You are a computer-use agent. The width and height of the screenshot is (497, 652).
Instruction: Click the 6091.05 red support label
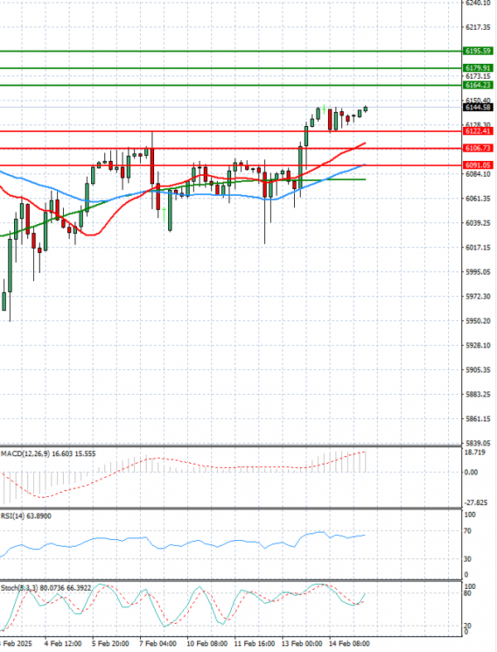[x=478, y=165]
